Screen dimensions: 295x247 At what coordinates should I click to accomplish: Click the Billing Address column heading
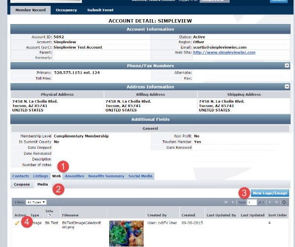click(x=150, y=94)
